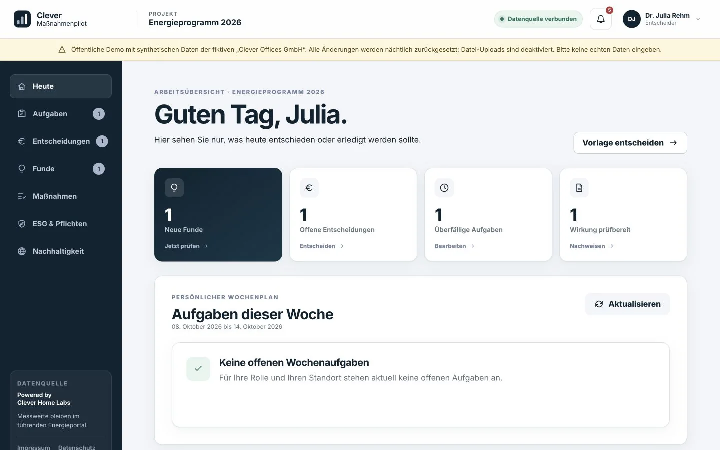The image size is (720, 450).
Task: Click the warning triangle in demo banner
Action: tap(62, 50)
